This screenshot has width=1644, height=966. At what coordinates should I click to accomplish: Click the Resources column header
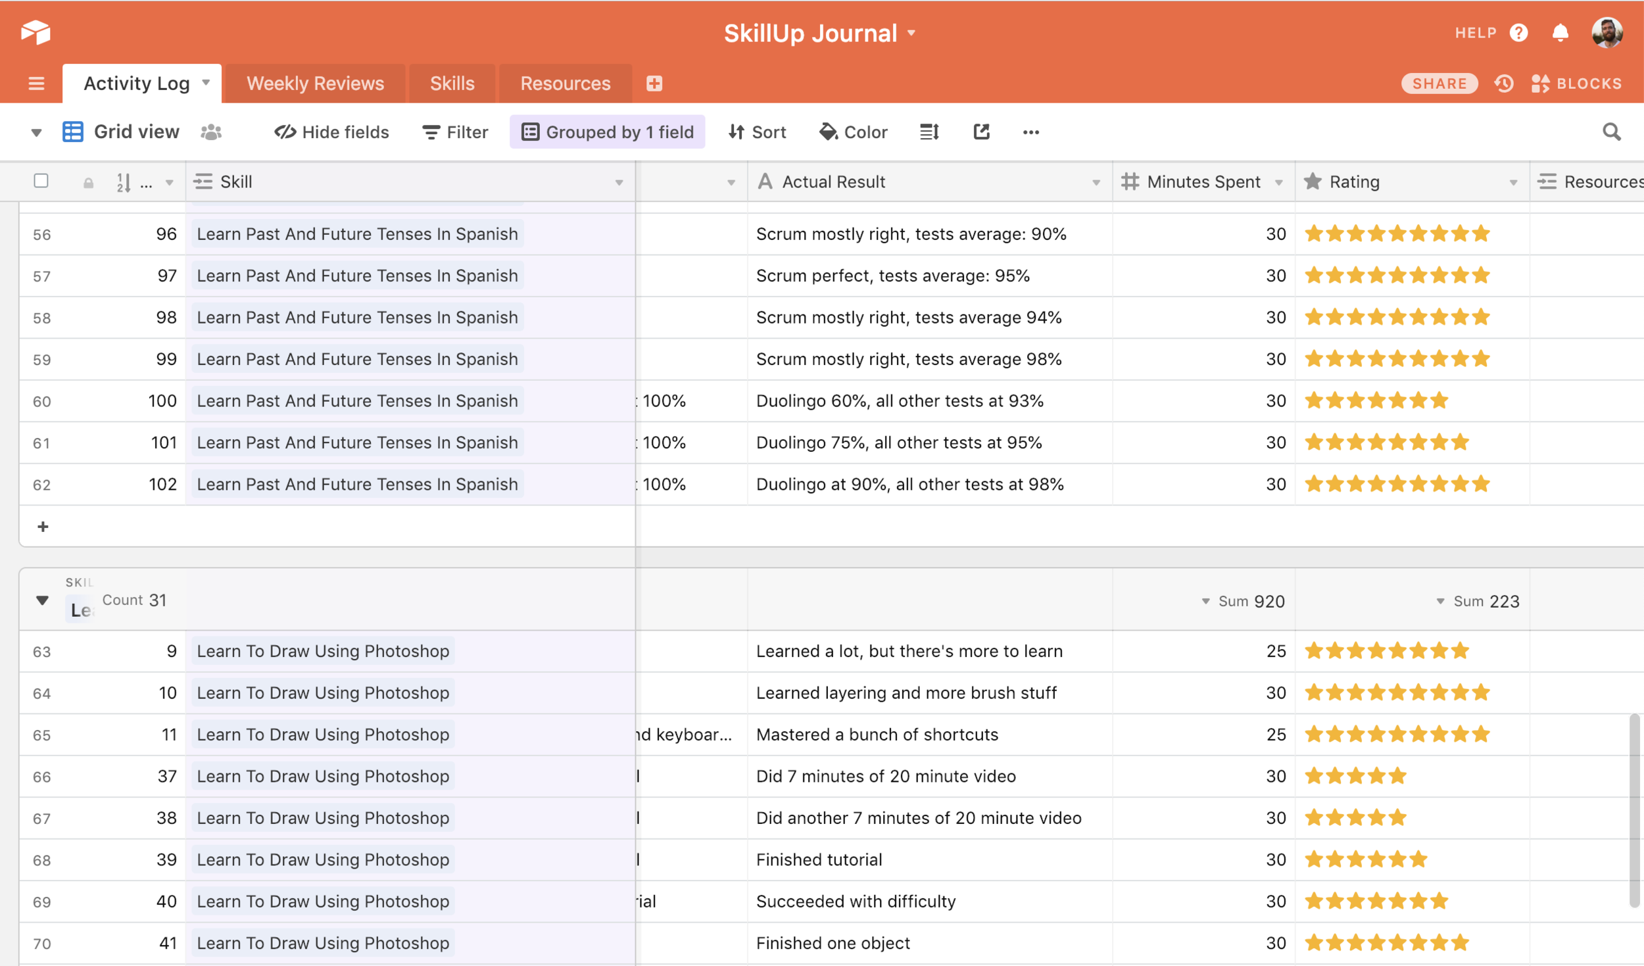1587,181
